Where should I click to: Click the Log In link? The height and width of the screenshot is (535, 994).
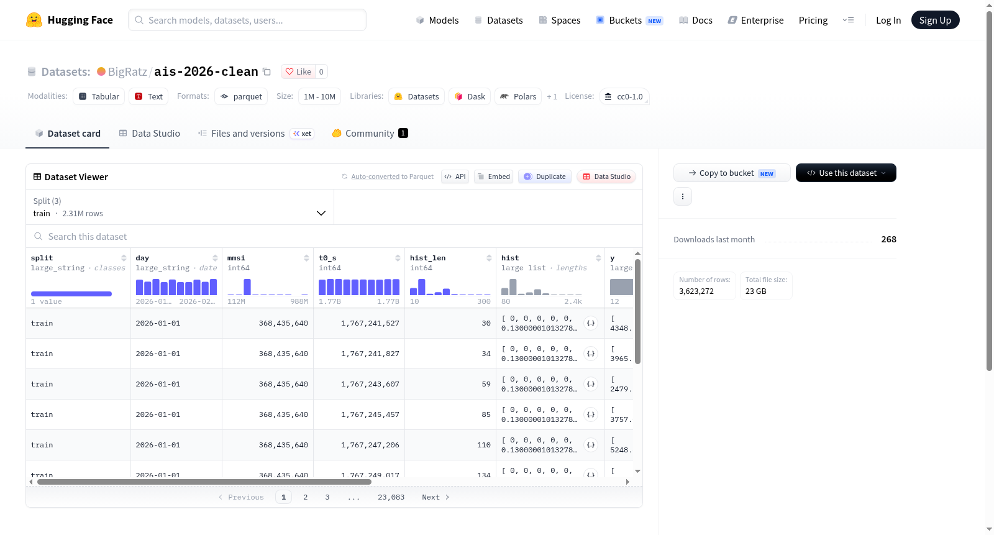(x=888, y=21)
